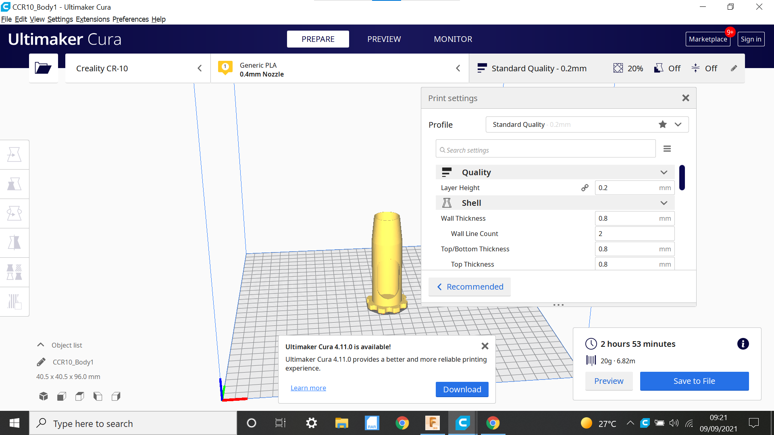
Task: Select CCR10_Body1 in the object list
Action: pos(73,362)
